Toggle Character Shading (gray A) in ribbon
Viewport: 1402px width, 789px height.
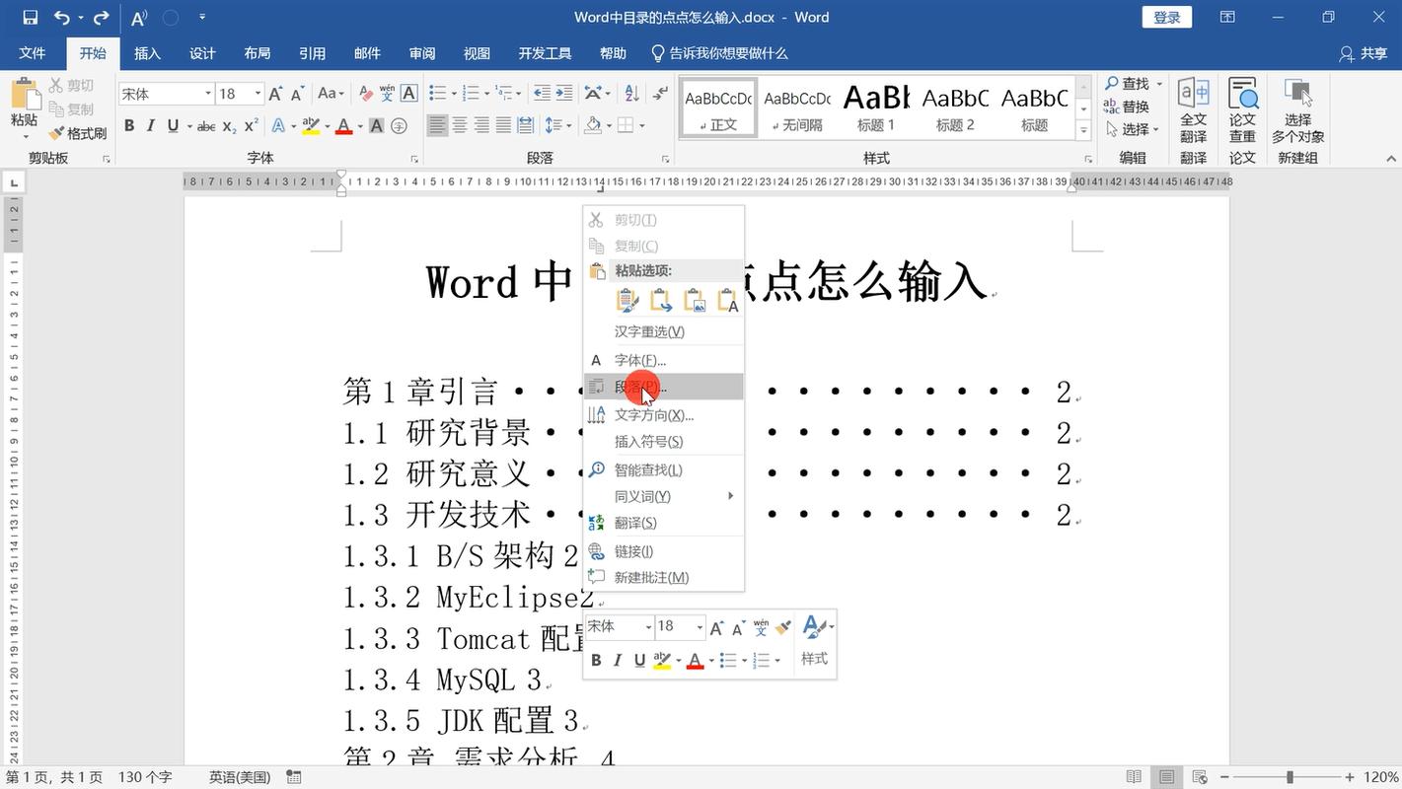(376, 125)
